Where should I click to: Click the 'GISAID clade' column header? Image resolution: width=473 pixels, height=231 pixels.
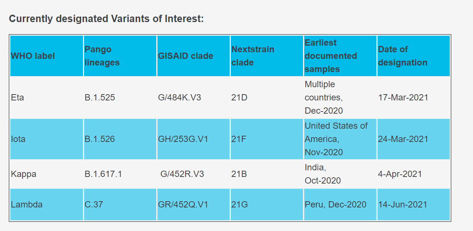tap(185, 56)
